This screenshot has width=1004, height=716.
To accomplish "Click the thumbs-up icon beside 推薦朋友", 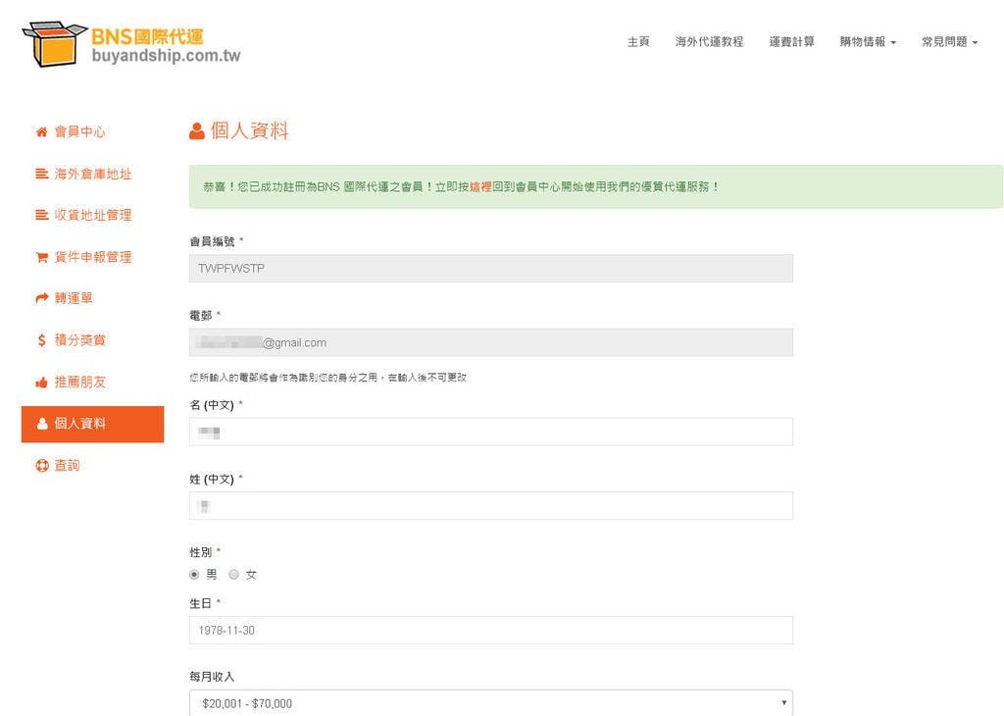I will [x=41, y=383].
